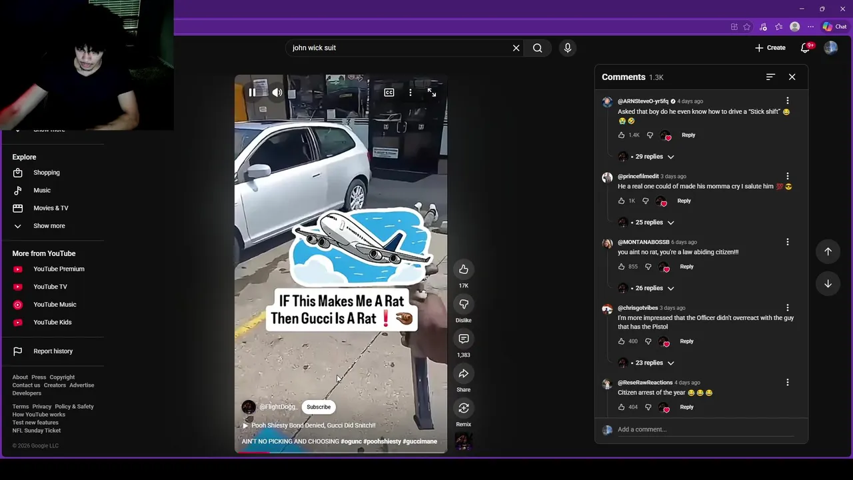Open comments sort options
The width and height of the screenshot is (853, 480).
[x=770, y=77]
